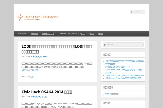Click the category link after Posted in
Screen dimensions: 163x108
tap(32, 77)
